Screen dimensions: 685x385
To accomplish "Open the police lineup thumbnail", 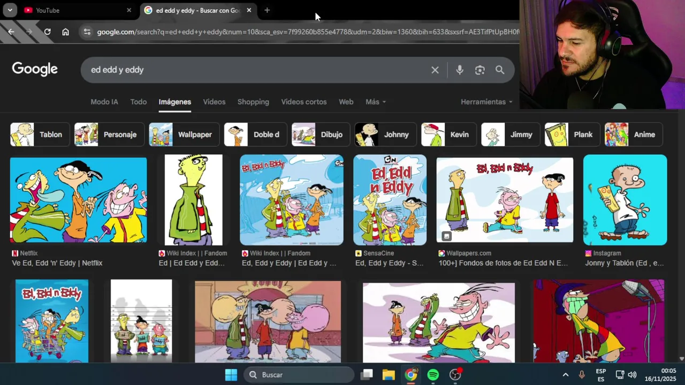I will pos(141,321).
